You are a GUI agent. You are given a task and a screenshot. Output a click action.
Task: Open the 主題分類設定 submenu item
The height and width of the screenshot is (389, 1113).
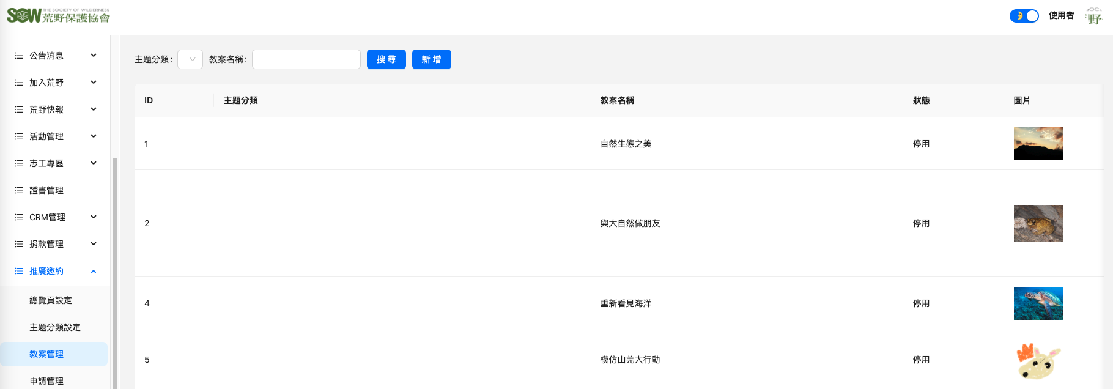click(x=55, y=327)
